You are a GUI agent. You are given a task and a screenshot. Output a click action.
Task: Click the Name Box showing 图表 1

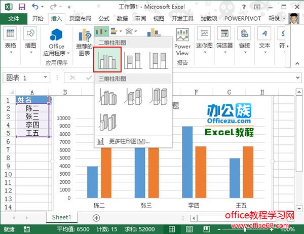(24, 77)
